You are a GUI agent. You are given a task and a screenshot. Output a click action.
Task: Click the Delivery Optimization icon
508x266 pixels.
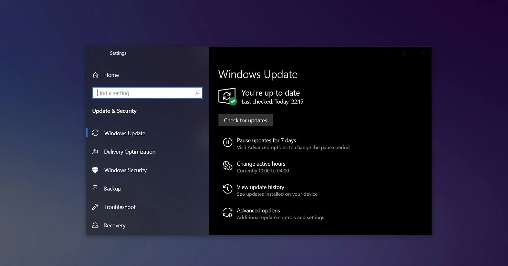click(95, 151)
